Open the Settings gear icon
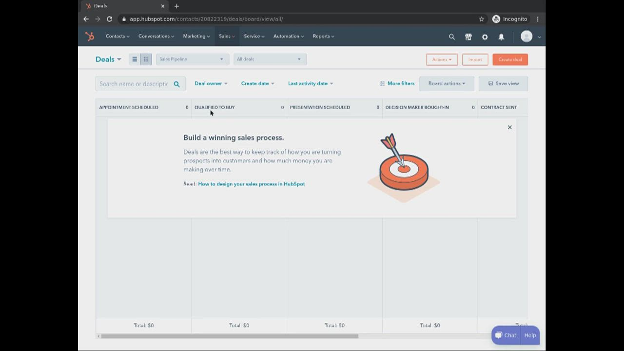Viewport: 624px width, 351px height. 485,37
